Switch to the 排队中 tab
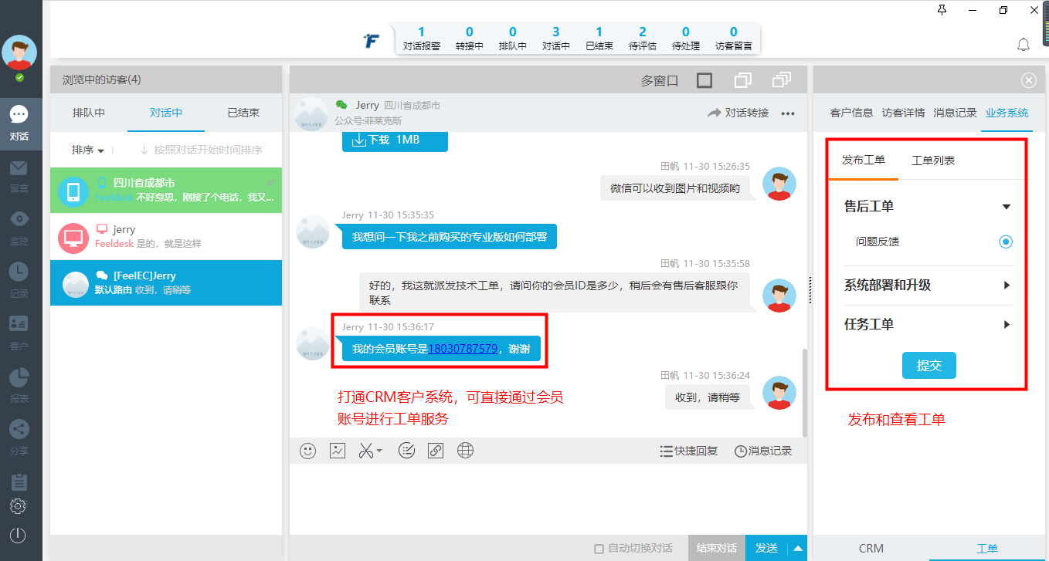1049x561 pixels. pos(89,113)
